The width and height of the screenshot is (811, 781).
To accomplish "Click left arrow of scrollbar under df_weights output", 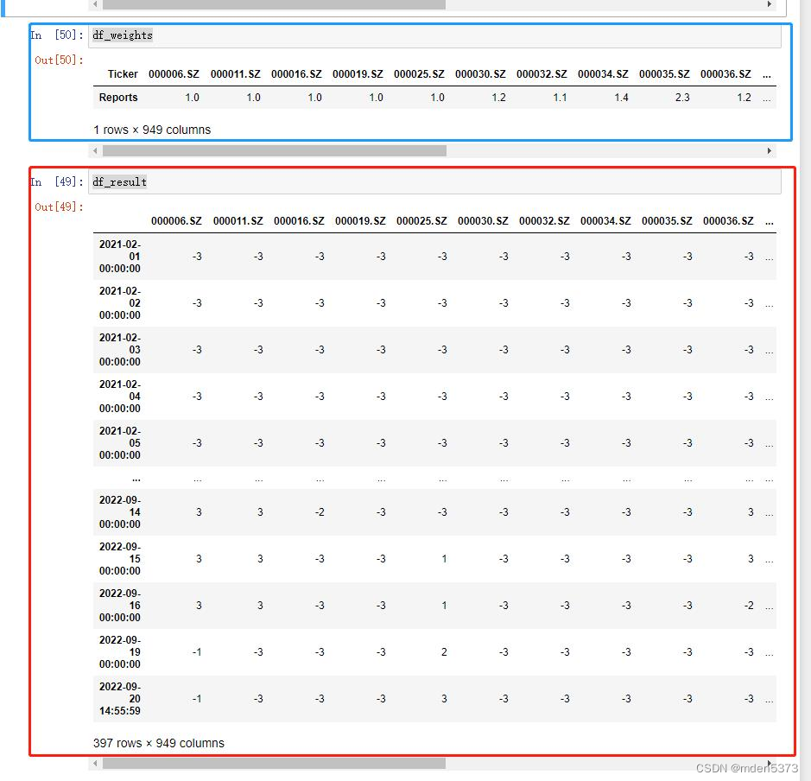I will (95, 150).
